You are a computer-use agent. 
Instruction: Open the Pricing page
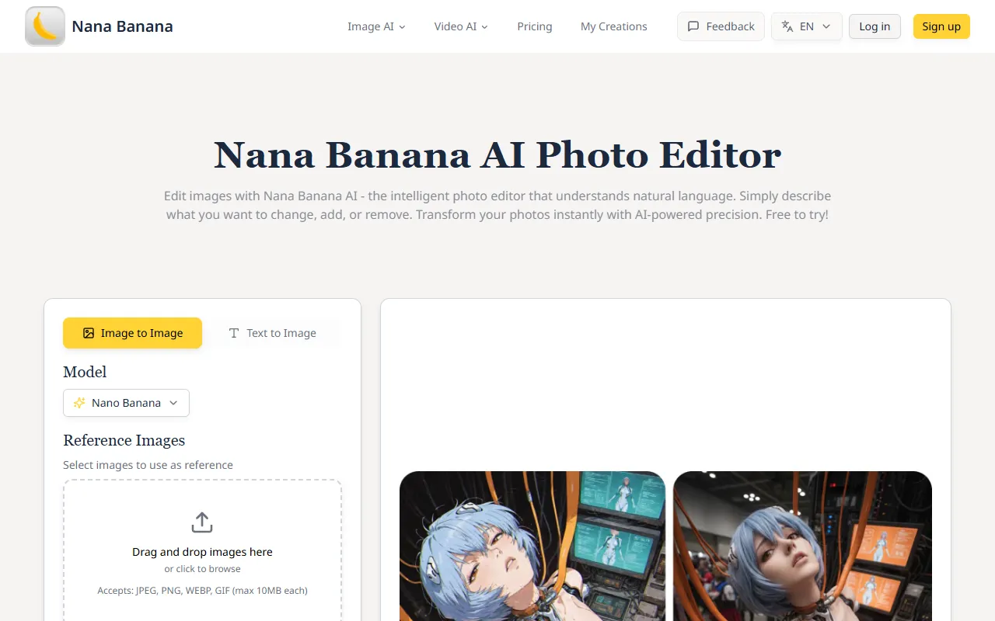point(535,26)
